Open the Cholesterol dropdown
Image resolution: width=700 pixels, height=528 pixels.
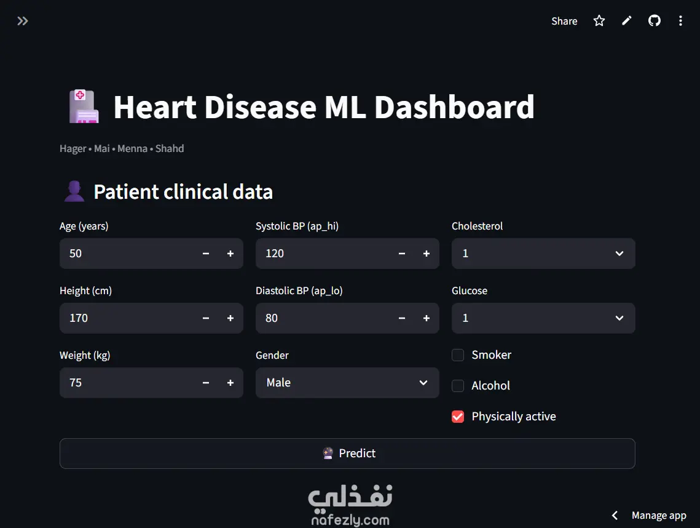pyautogui.click(x=543, y=254)
